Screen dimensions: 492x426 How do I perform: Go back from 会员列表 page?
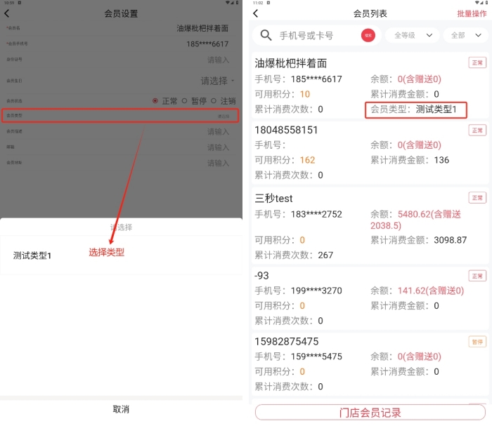[256, 13]
